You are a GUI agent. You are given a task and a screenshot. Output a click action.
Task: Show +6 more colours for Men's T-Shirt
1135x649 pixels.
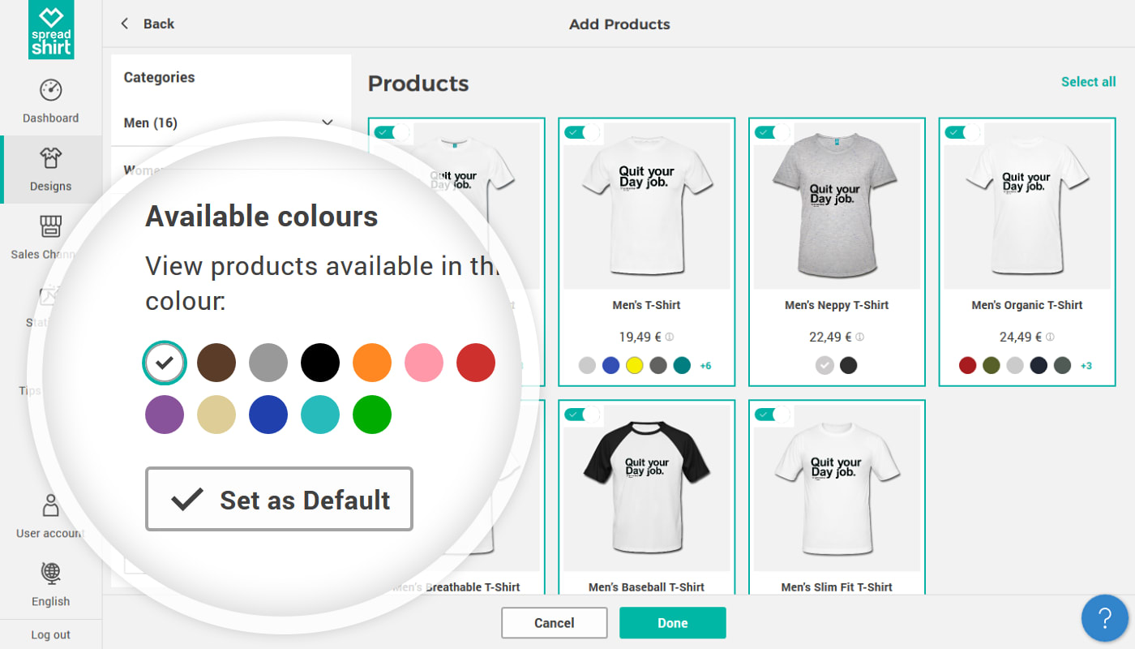[x=705, y=366]
